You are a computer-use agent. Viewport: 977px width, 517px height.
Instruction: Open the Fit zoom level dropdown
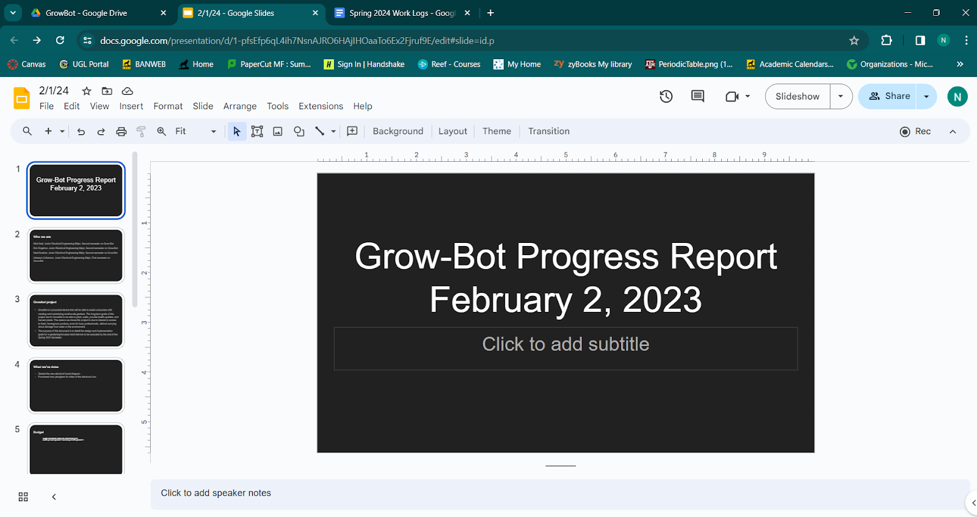(x=195, y=131)
